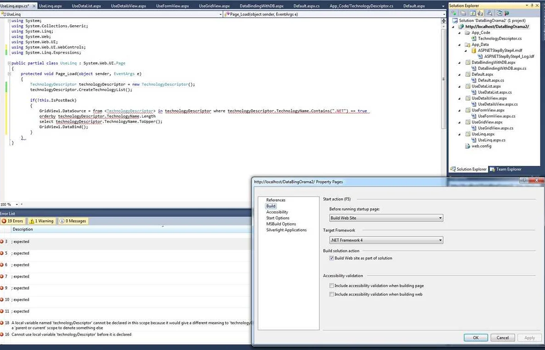Click the web.config file icon

pos(467,146)
